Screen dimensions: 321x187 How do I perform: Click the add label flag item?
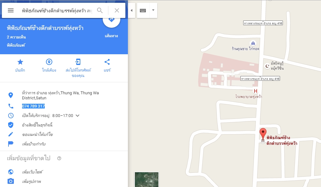point(34,144)
